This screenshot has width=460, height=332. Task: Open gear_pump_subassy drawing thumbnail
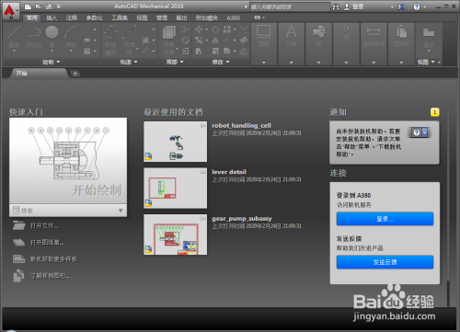[x=176, y=235]
